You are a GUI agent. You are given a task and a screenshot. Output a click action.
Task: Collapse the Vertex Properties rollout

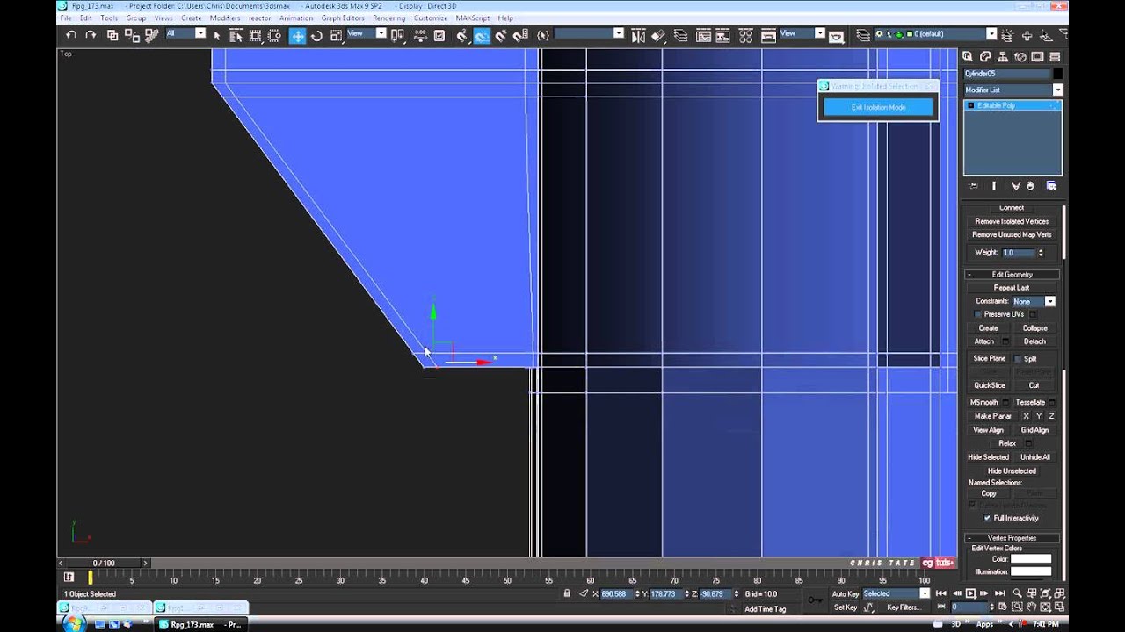point(1012,537)
